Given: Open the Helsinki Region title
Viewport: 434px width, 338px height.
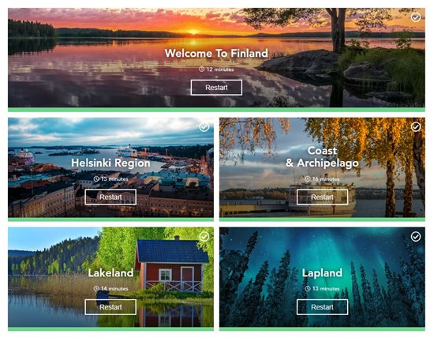Looking at the screenshot, I should pos(110,163).
